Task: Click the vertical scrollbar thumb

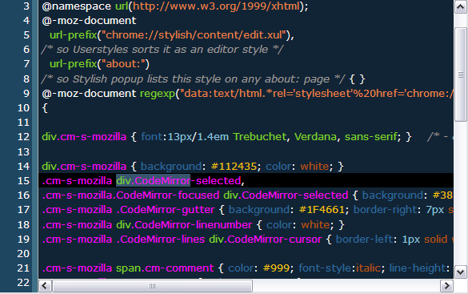Action: click(460, 75)
